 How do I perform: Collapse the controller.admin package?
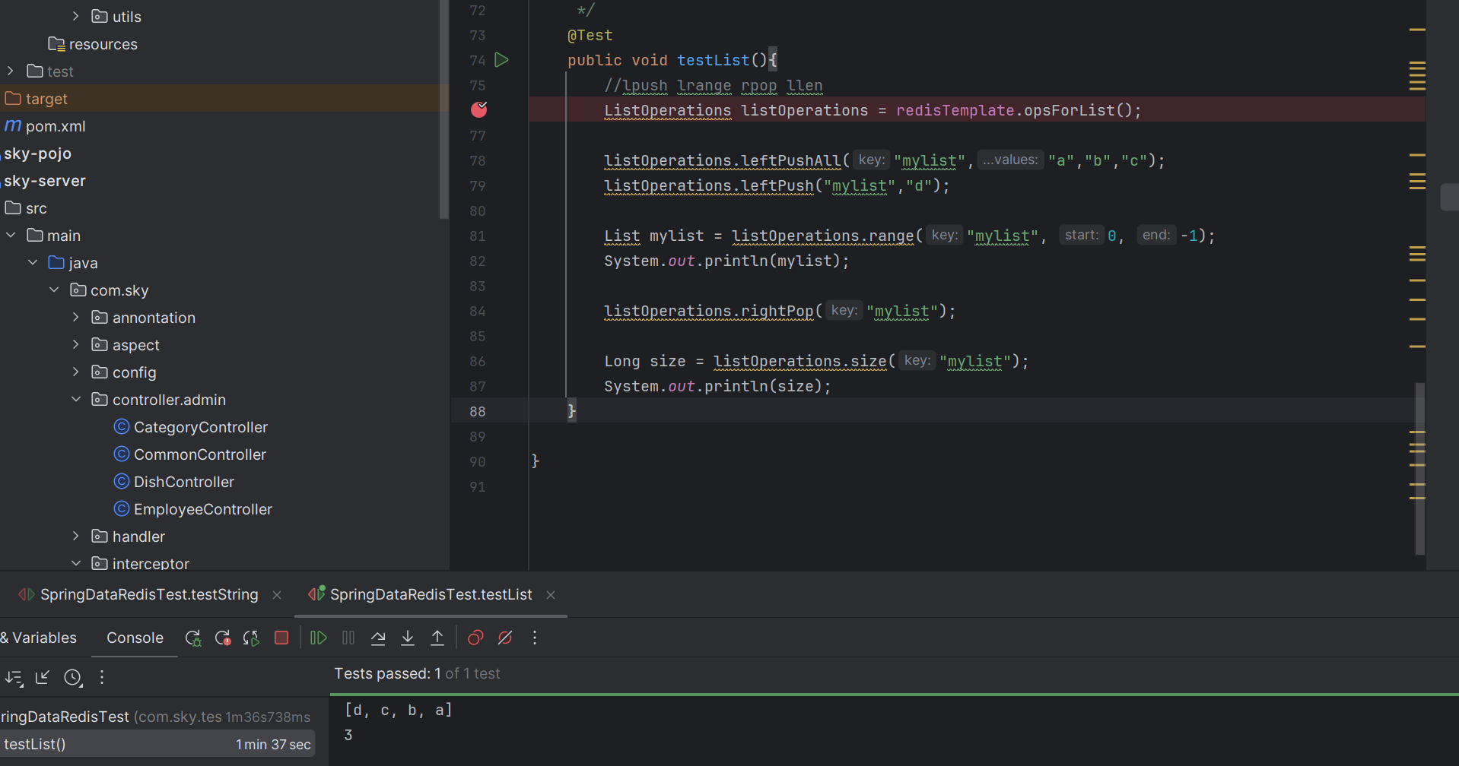[x=75, y=399]
